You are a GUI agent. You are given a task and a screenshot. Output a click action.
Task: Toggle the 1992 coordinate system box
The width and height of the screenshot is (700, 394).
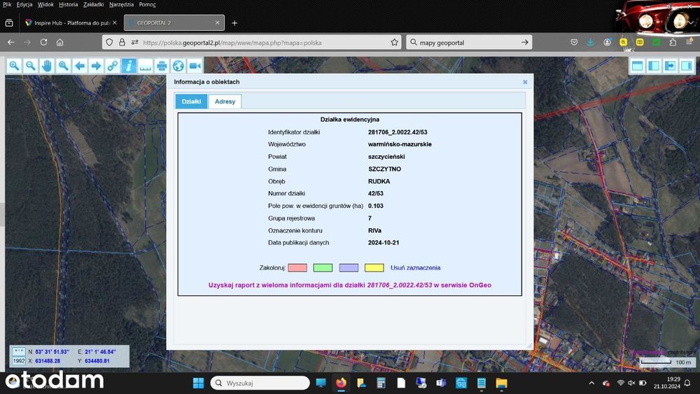pos(19,360)
